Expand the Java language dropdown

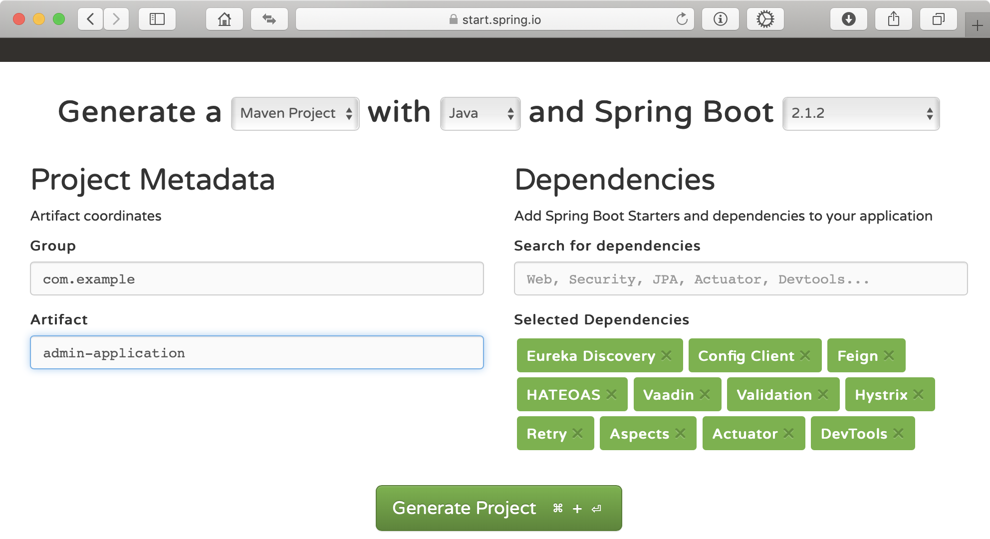pyautogui.click(x=480, y=114)
